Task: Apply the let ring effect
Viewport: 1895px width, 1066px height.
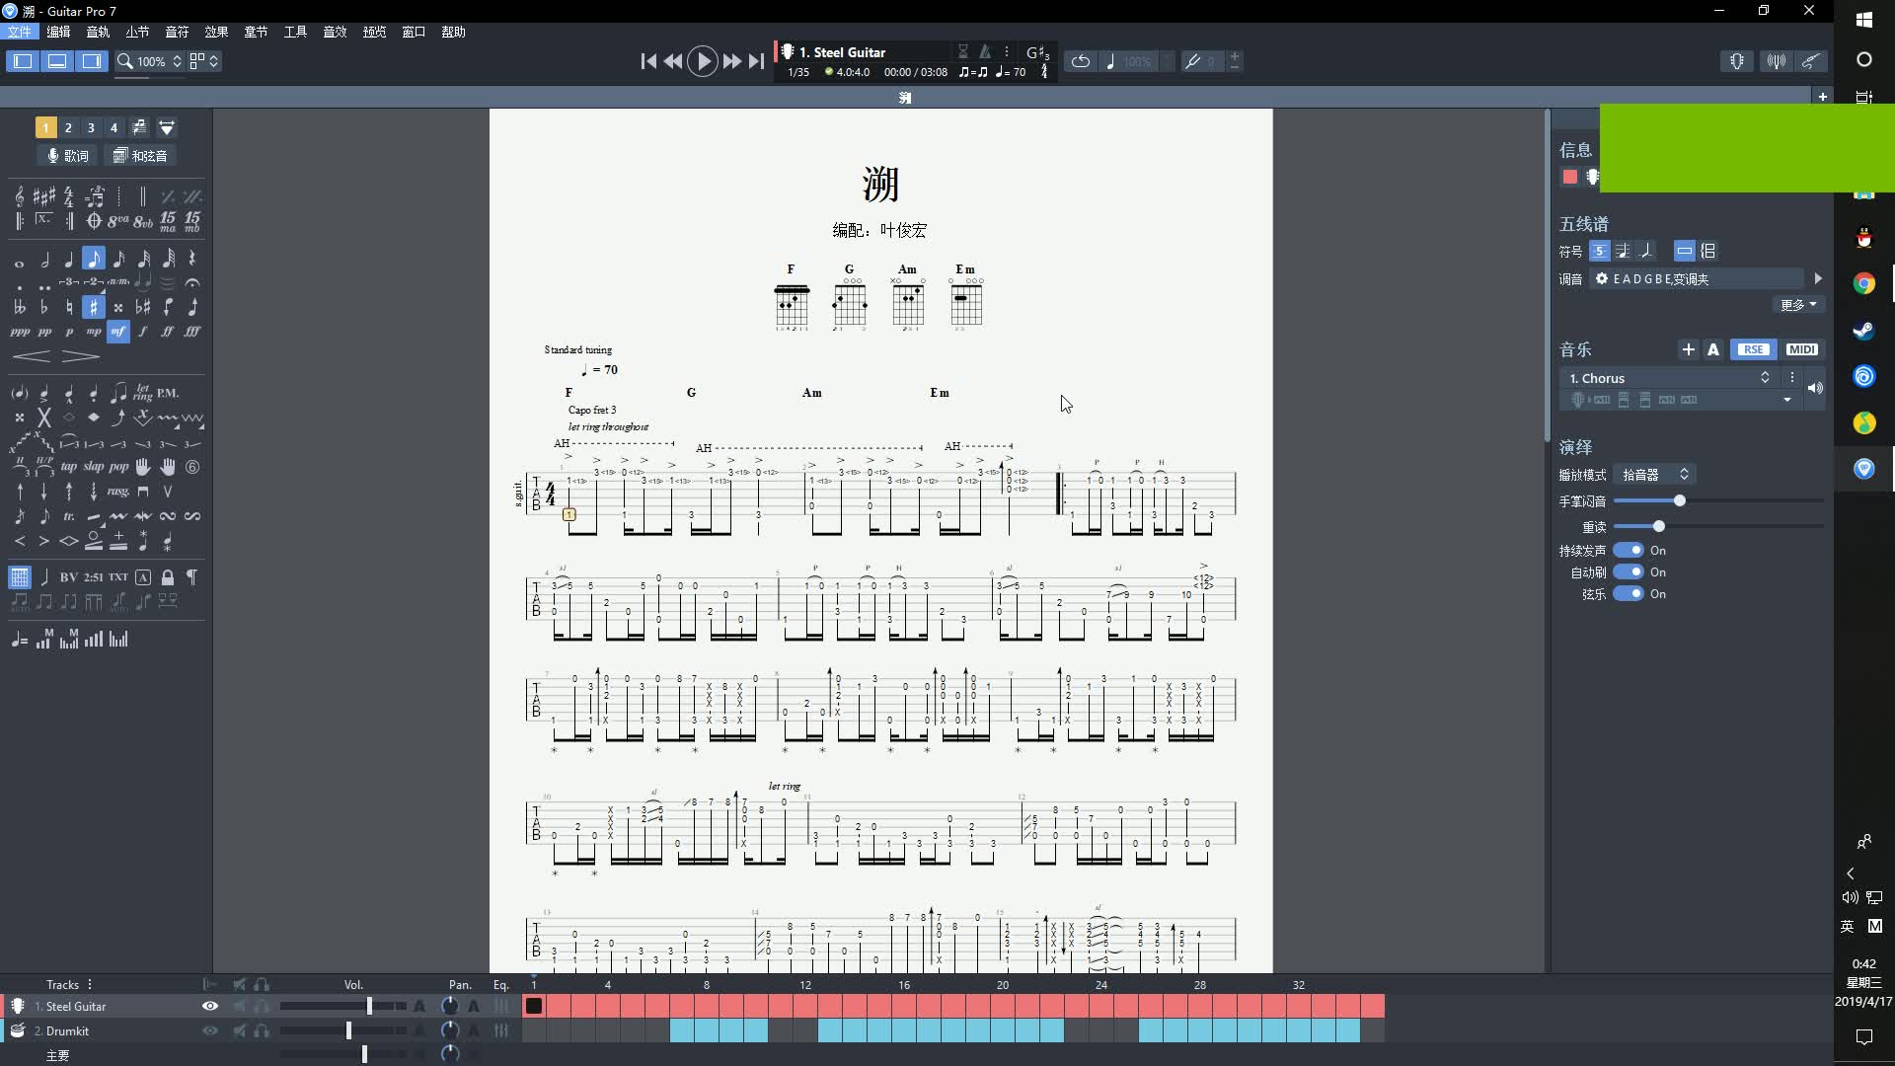Action: coord(143,393)
